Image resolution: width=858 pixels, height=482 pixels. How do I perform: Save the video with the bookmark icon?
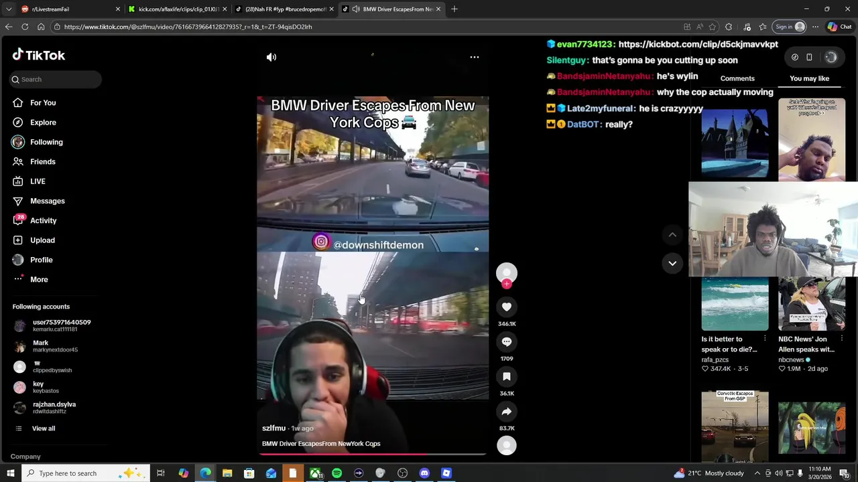[x=507, y=376]
